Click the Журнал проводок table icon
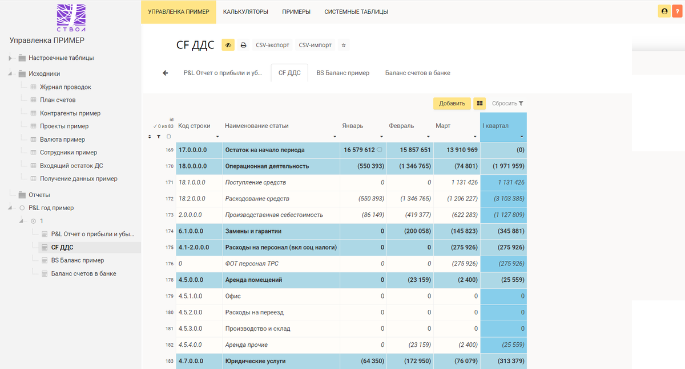Image resolution: width=685 pixels, height=369 pixels. (x=33, y=87)
